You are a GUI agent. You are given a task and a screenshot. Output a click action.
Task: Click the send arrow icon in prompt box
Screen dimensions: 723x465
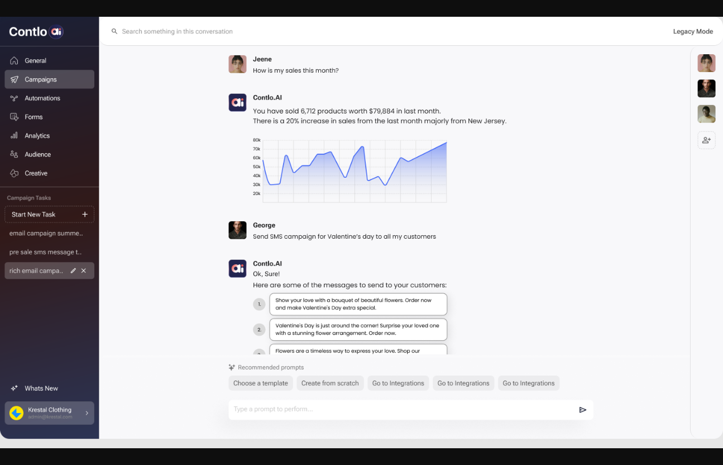[582, 410]
